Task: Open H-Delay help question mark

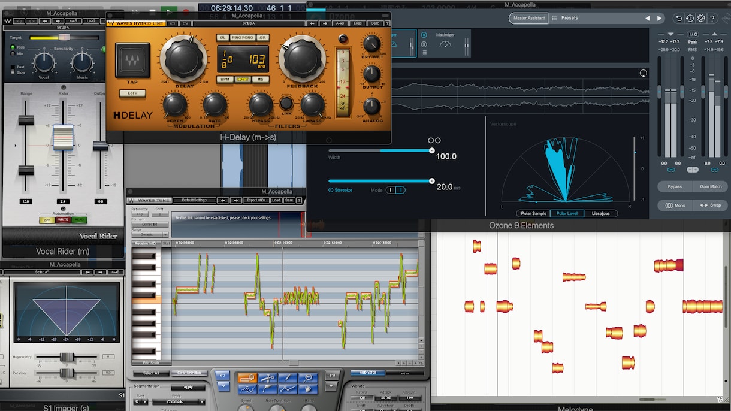Action: (x=386, y=23)
